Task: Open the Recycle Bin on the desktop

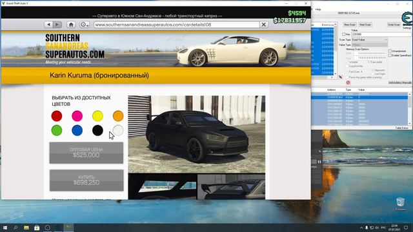Action: point(400,204)
